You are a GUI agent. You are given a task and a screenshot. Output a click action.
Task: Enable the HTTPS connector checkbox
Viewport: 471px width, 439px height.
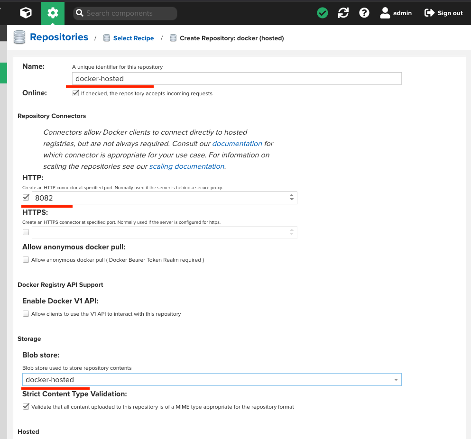[26, 232]
